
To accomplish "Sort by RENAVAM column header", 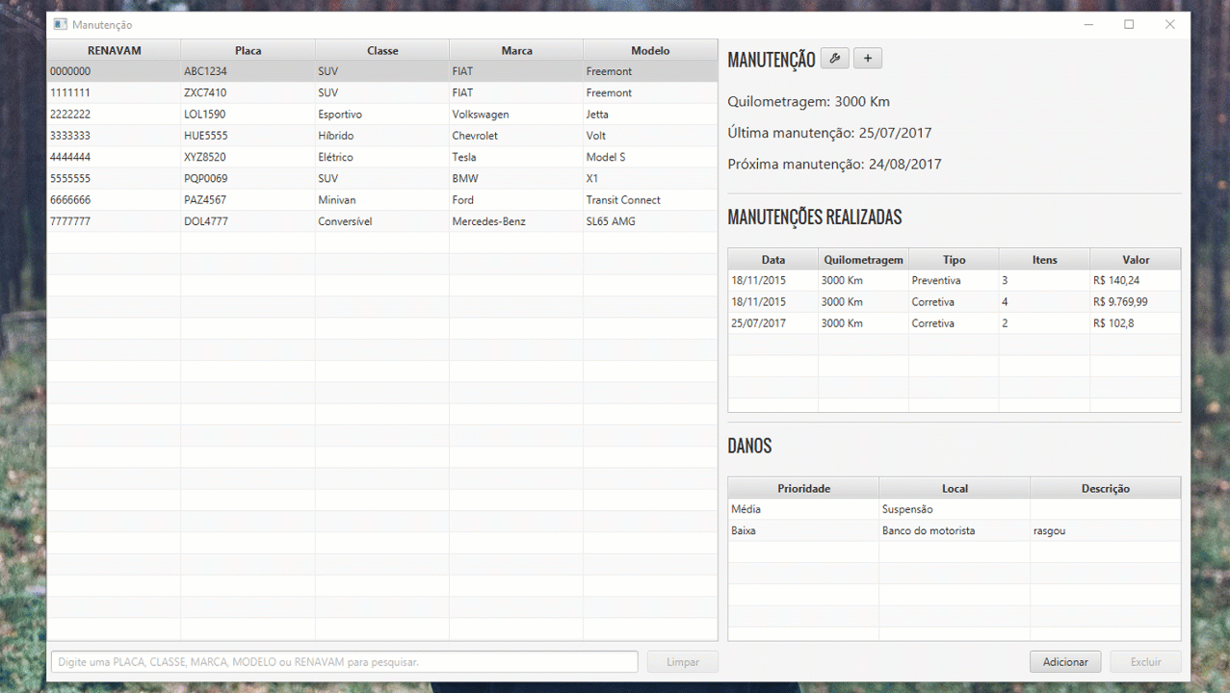I will 115,51.
